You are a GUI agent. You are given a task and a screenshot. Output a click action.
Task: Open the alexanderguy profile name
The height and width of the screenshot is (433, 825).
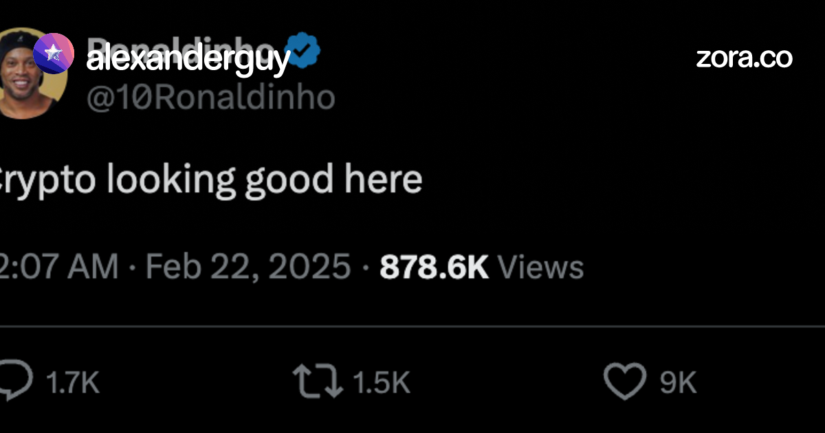pyautogui.click(x=188, y=61)
